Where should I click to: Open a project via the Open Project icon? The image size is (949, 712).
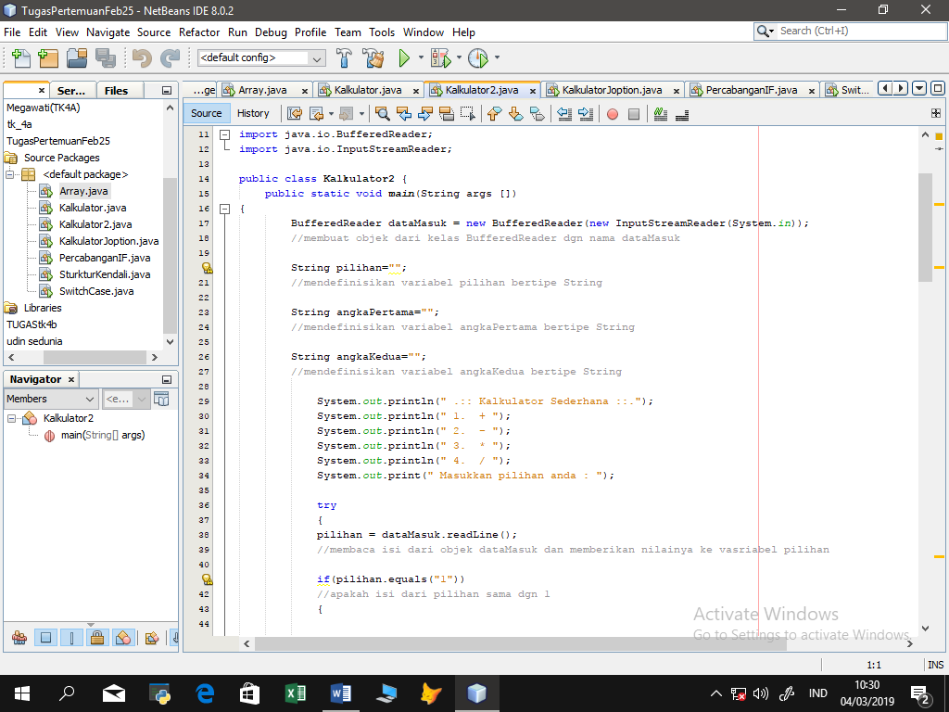click(x=76, y=57)
